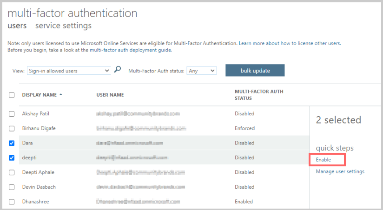Open the Multi-Factor Auth status dropdown
Viewport: 383px width, 210px height.
(x=202, y=71)
